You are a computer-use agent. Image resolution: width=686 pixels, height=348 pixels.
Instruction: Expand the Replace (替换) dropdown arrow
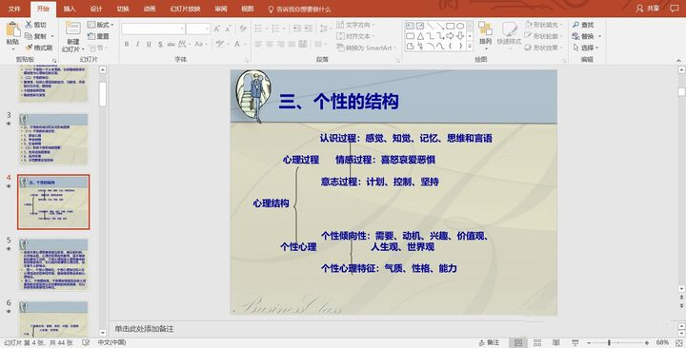[600, 36]
